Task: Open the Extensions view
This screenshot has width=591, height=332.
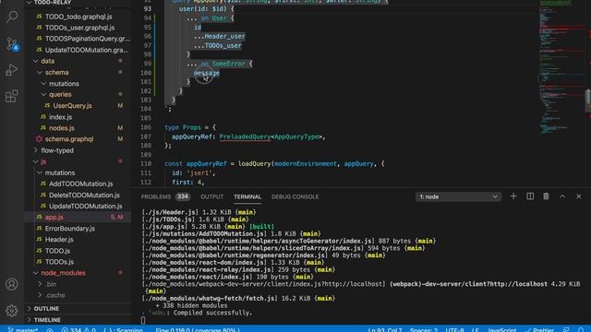Action: [12, 96]
